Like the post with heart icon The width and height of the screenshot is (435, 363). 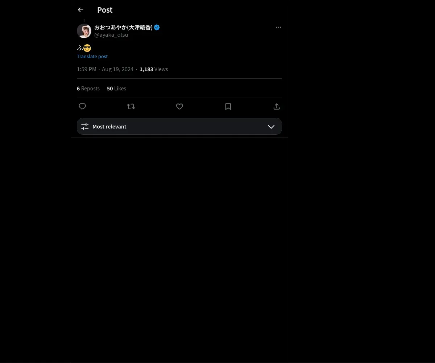[179, 106]
